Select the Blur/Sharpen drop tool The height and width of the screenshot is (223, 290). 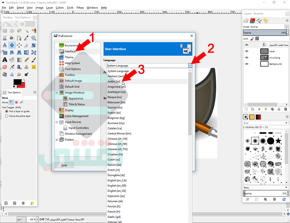(12, 74)
